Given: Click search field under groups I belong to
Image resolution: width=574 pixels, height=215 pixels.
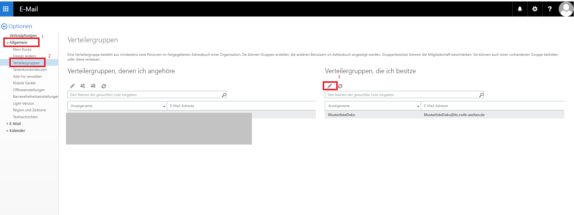Looking at the screenshot, I should tap(144, 95).
